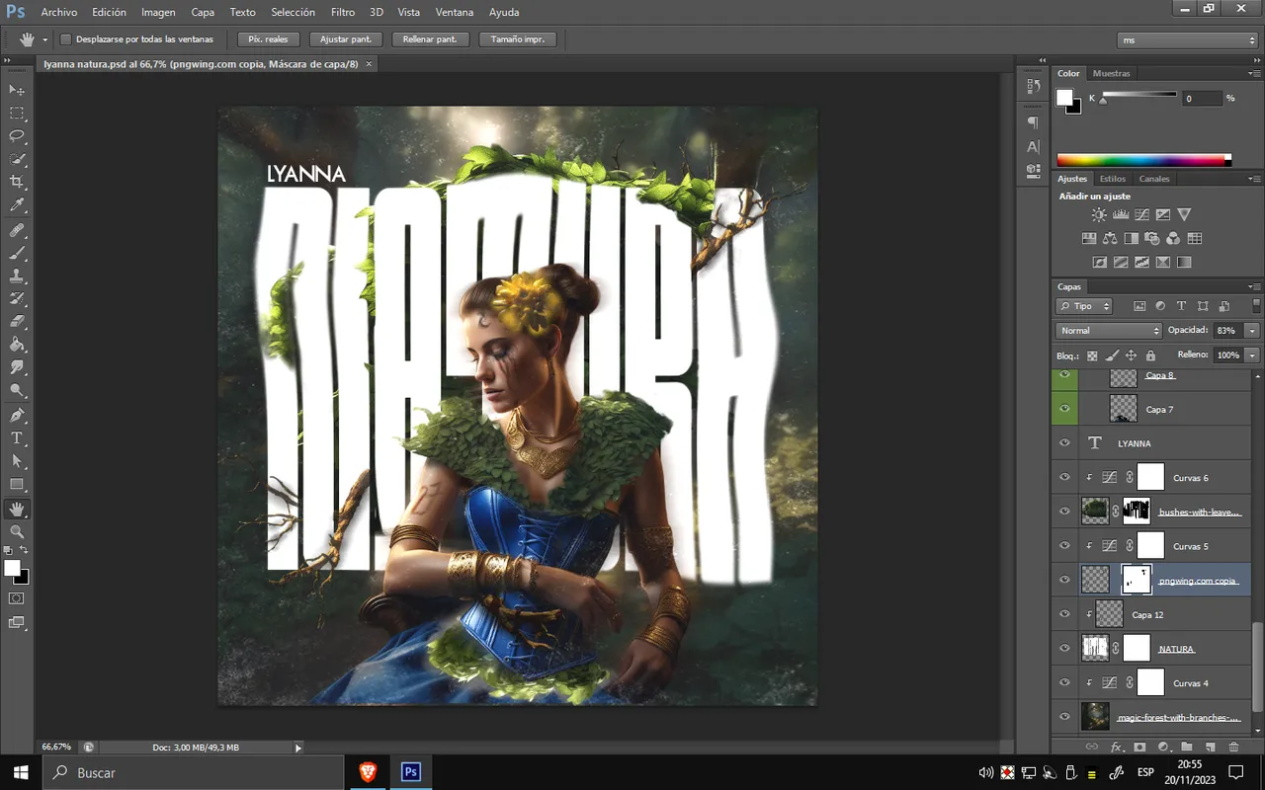The width and height of the screenshot is (1265, 790).
Task: Hide the Curvas 5 layer
Action: click(1064, 545)
